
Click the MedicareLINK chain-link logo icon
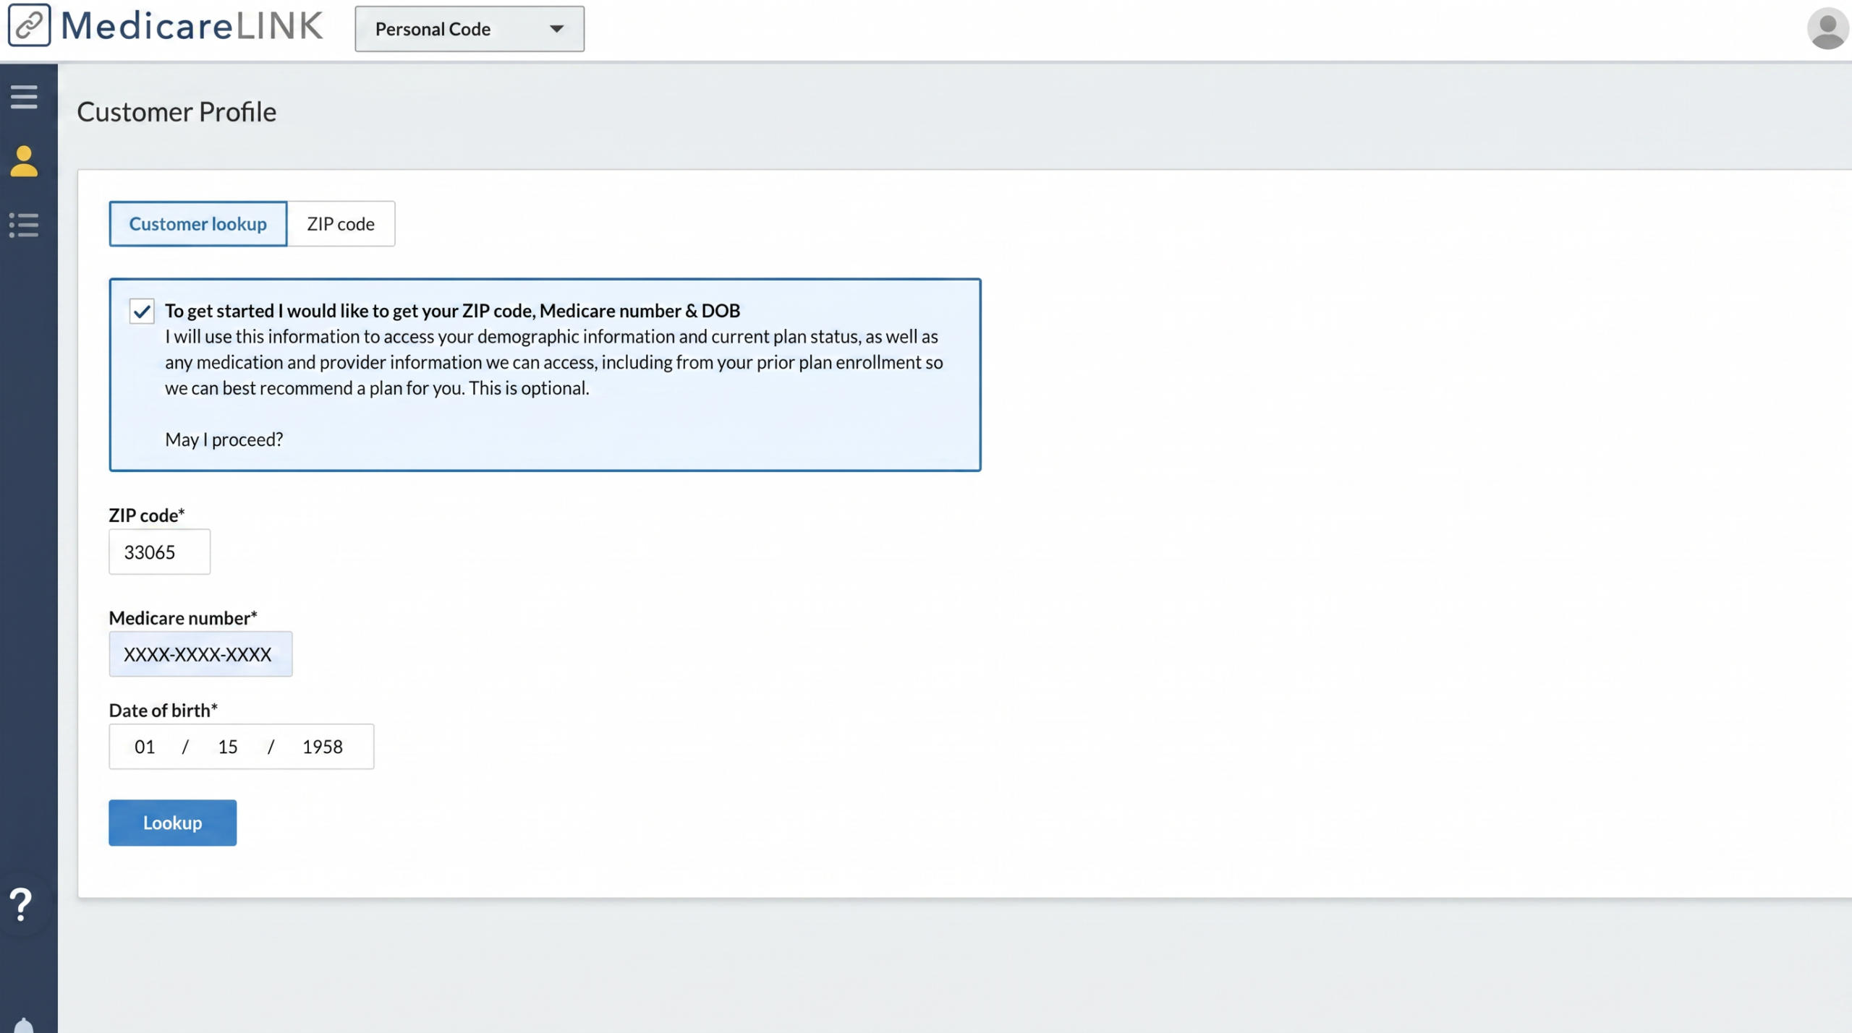click(29, 25)
